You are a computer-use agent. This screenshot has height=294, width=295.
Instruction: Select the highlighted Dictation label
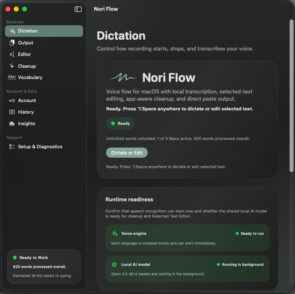point(28,31)
